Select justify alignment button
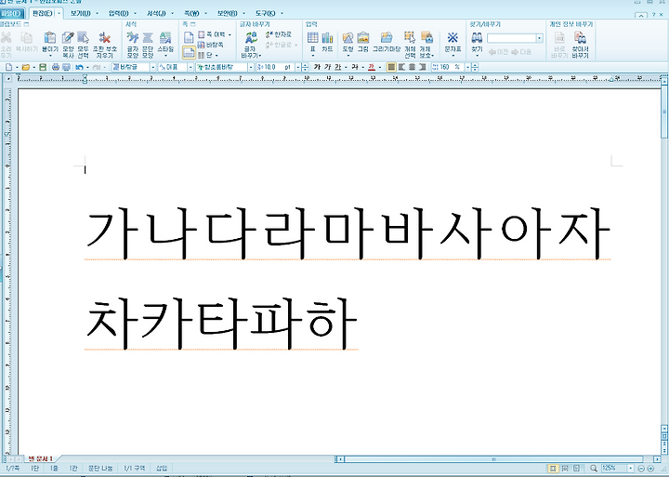 391,67
